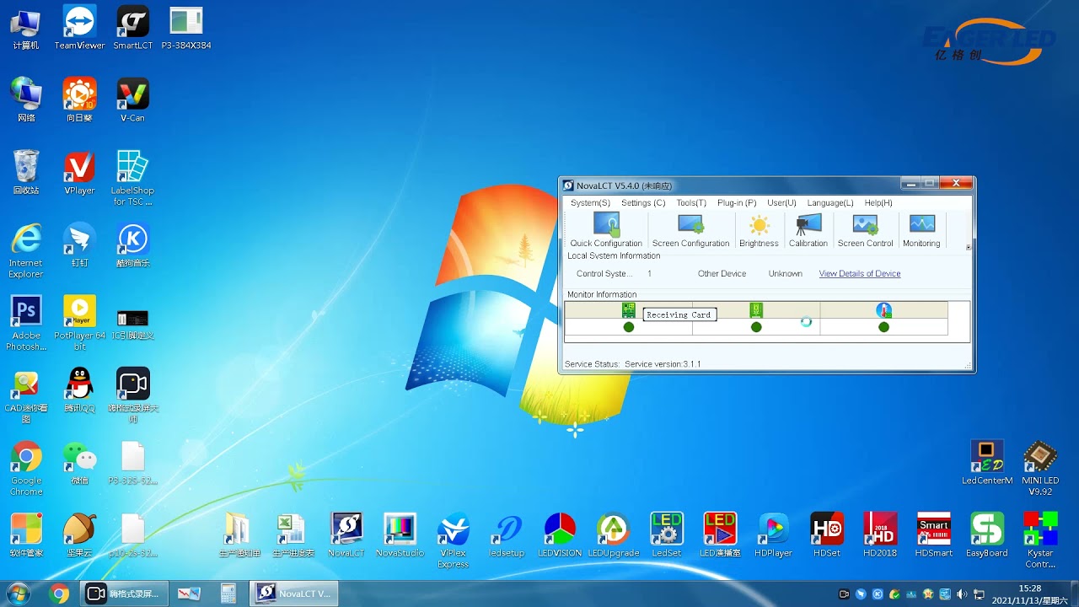Select the Internet Explorer desktop icon
Viewport: 1079px width, 607px height.
[x=26, y=250]
